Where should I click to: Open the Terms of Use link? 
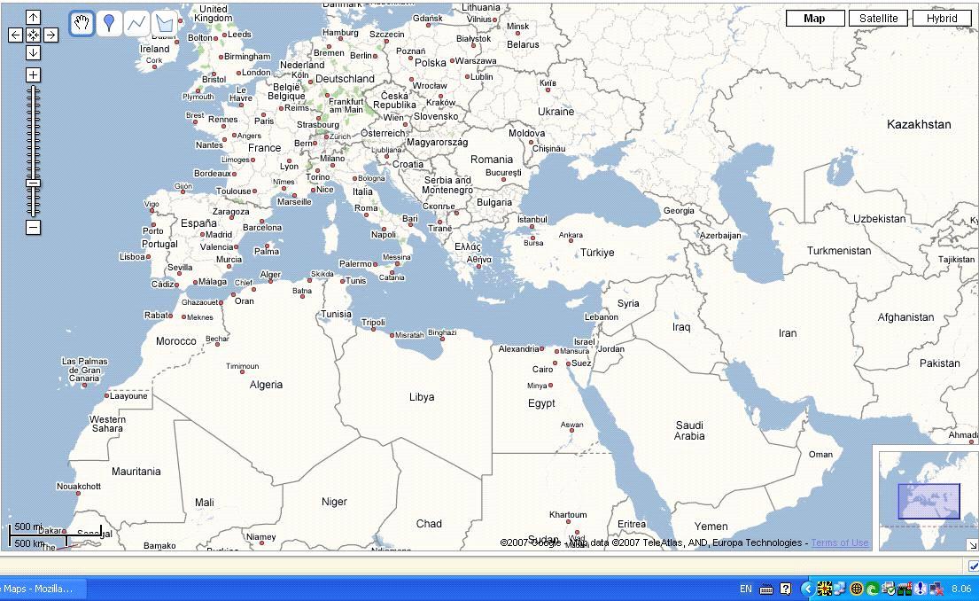pyautogui.click(x=840, y=542)
